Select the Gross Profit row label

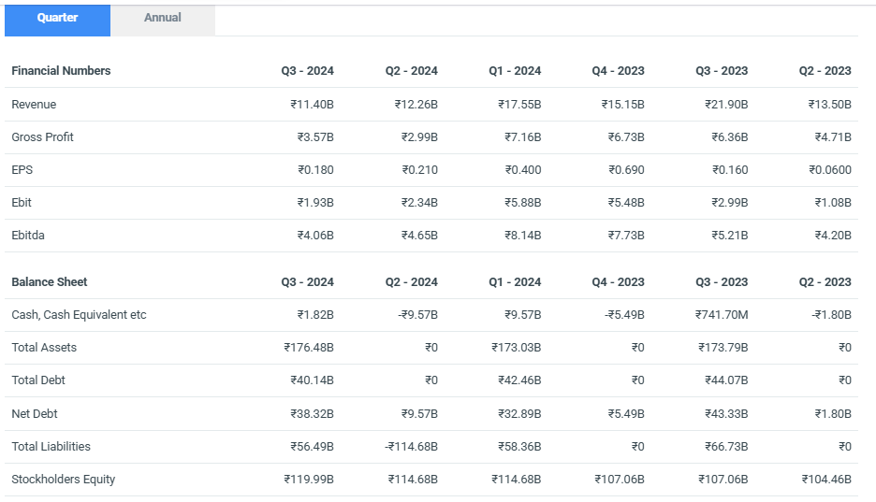click(x=42, y=137)
